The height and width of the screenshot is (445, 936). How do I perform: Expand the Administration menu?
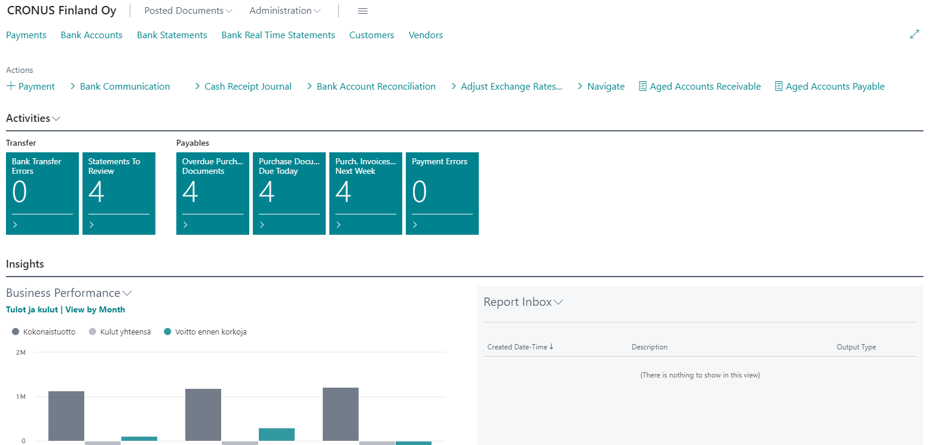click(285, 11)
